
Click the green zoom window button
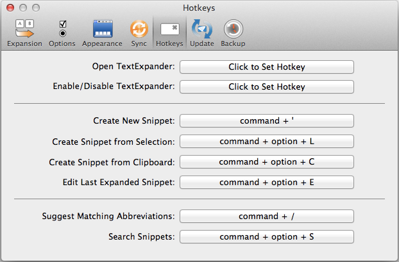click(x=35, y=8)
